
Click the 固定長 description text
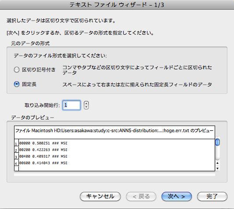pyautogui.click(x=137, y=84)
